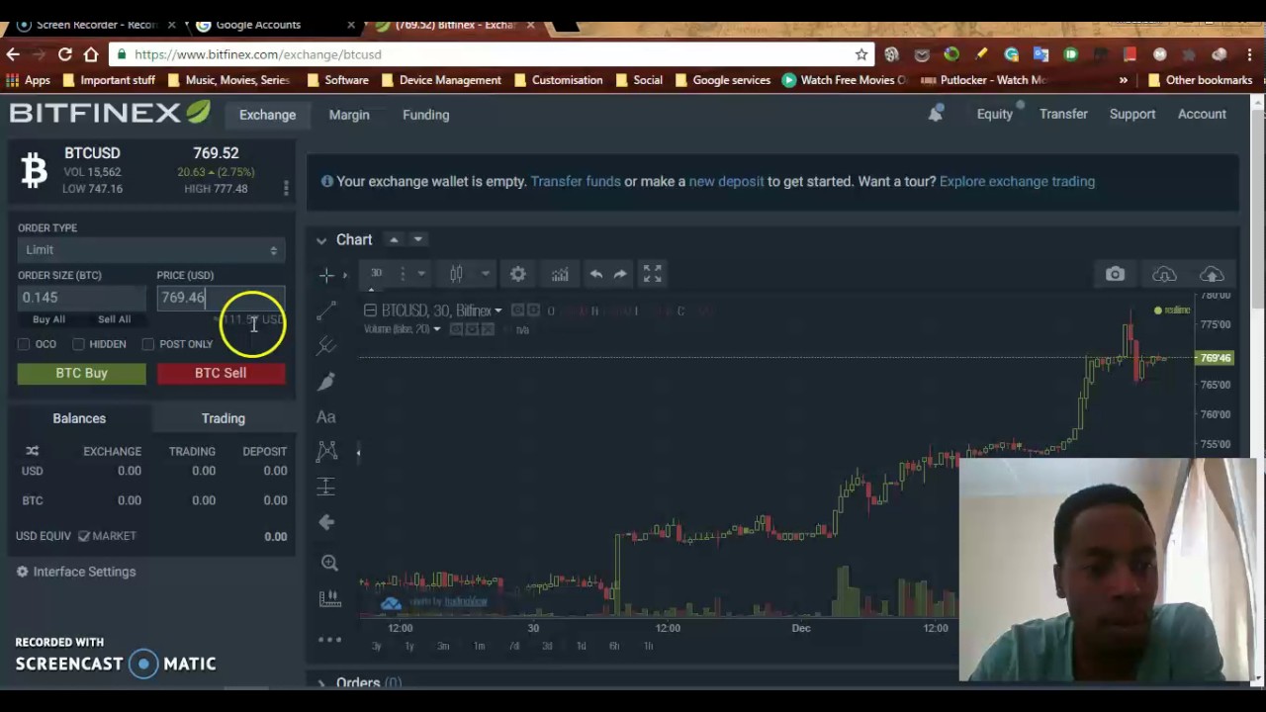Toggle the MARKET USD equivalent checkbox

(84, 536)
